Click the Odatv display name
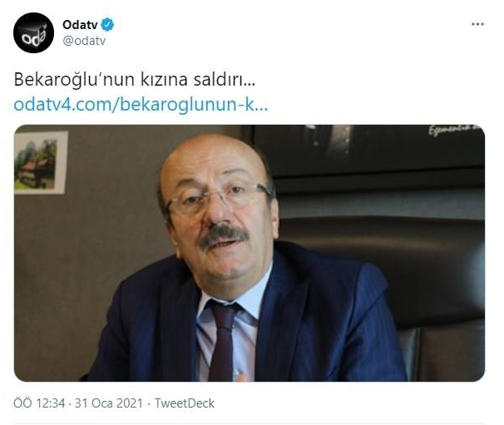504x425 pixels. (x=80, y=25)
